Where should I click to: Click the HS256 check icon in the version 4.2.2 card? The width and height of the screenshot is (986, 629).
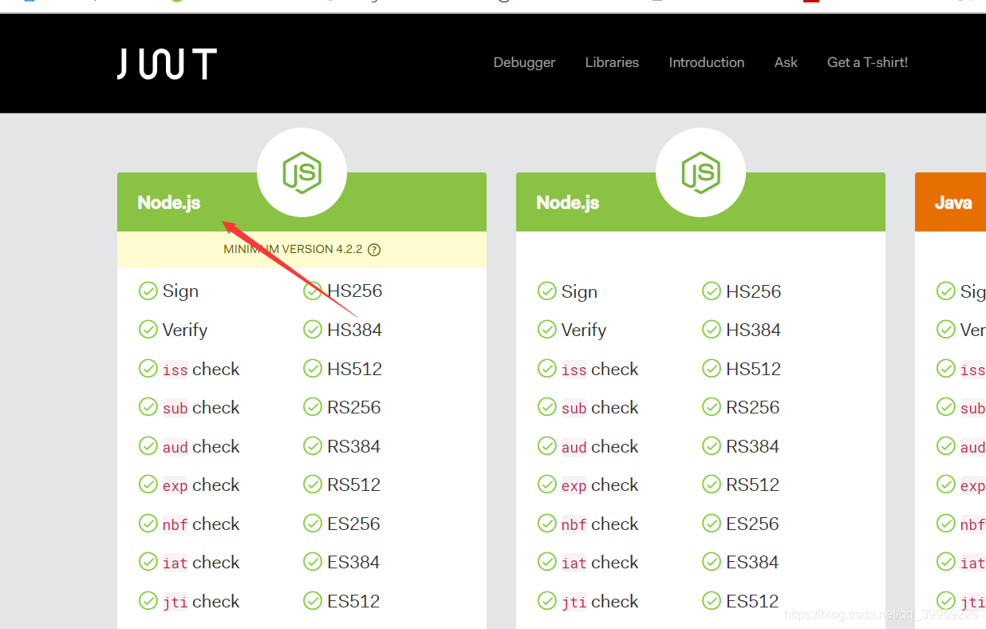point(313,291)
